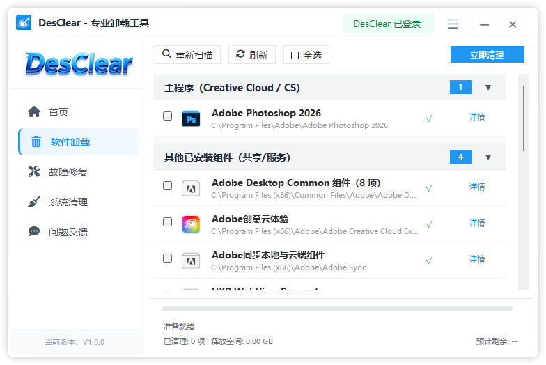The image size is (546, 365).
Task: Click the DesClear 已登录 status button
Action: coord(388,24)
